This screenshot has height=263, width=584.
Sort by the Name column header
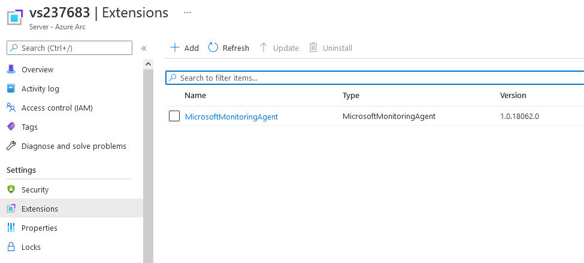click(195, 96)
